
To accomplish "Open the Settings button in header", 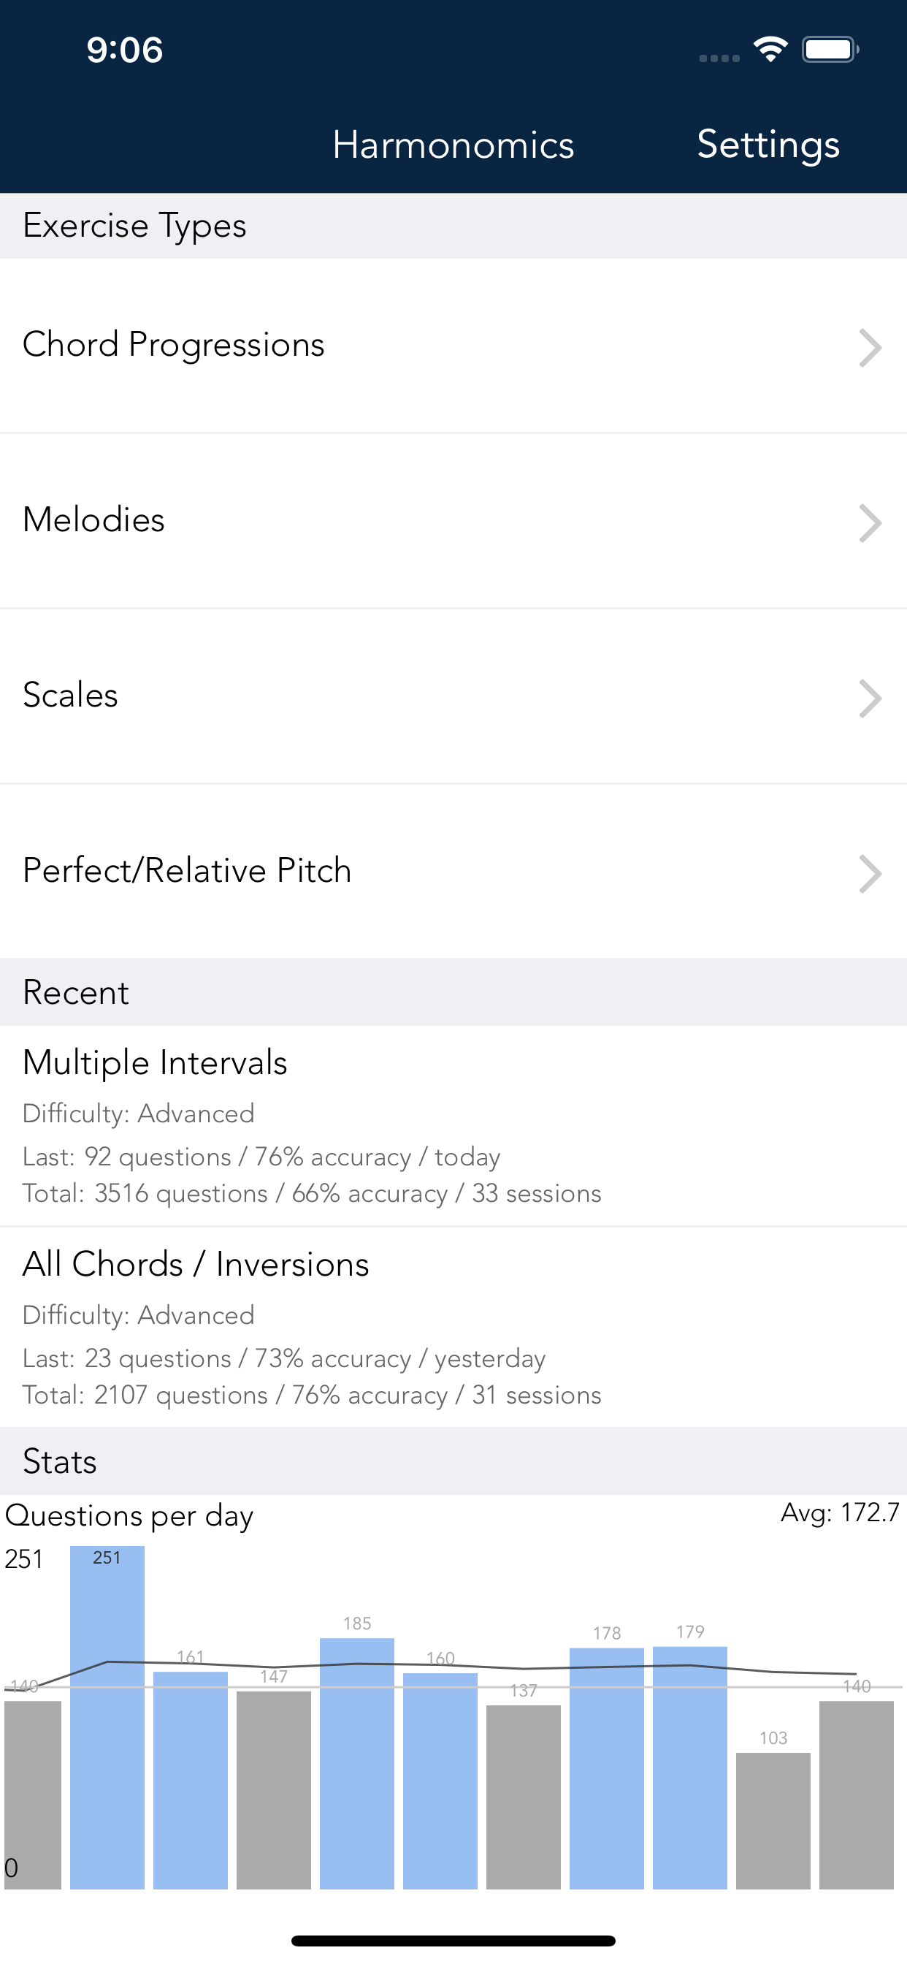I will (768, 144).
